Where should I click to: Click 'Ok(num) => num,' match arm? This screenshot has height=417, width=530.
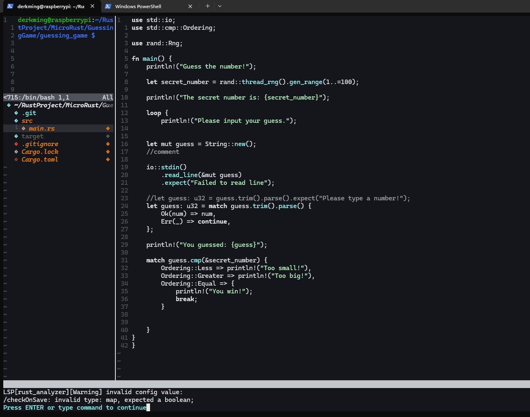(x=188, y=214)
